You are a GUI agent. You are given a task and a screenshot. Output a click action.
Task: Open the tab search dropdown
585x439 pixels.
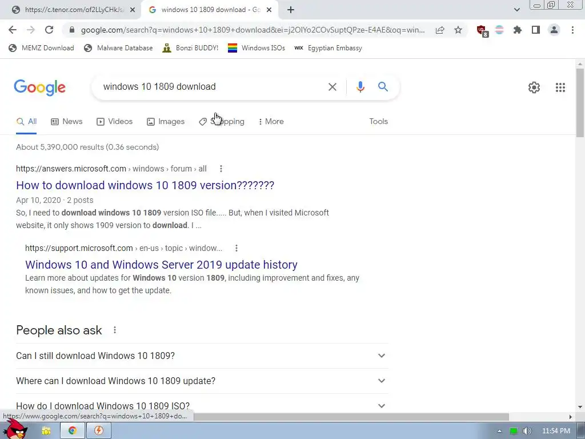516,10
